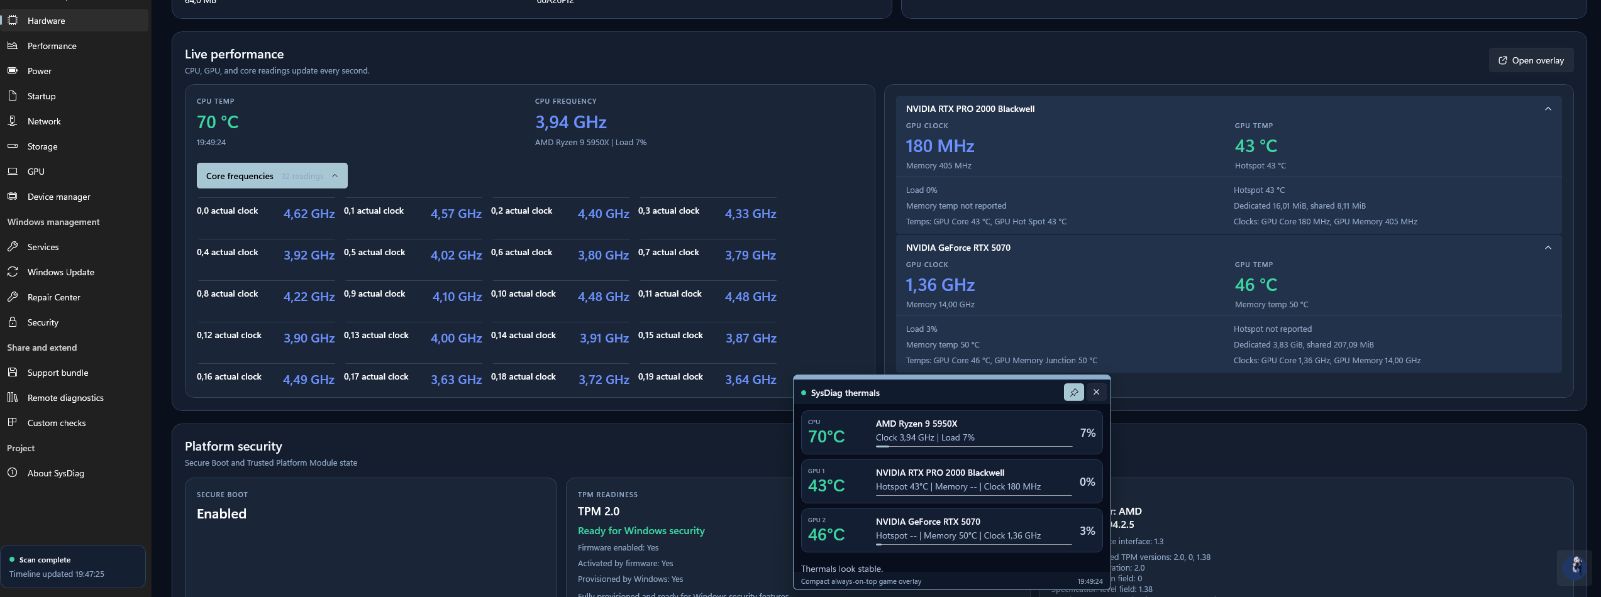Viewport: 1601px width, 597px height.
Task: Click the 0,17 actual clock 3,63 GHz value
Action: click(x=456, y=380)
